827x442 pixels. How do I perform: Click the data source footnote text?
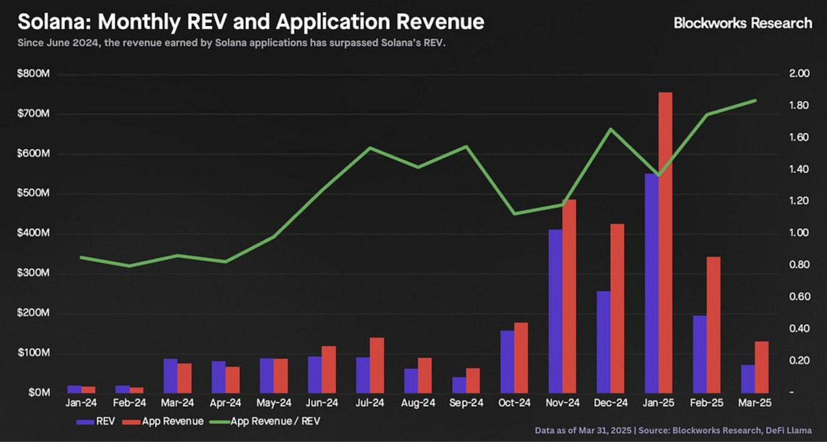pos(673,430)
